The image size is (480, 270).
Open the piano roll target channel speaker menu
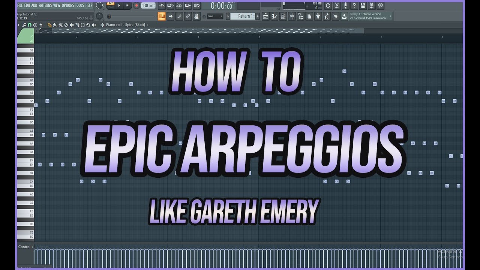click(x=102, y=25)
